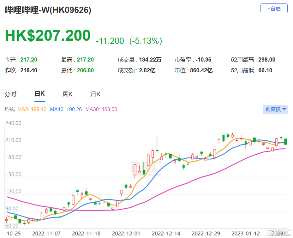Click the stock title 哔哩哔哩-W(HK09626)
This screenshot has height=238, width=293.
coord(48,10)
